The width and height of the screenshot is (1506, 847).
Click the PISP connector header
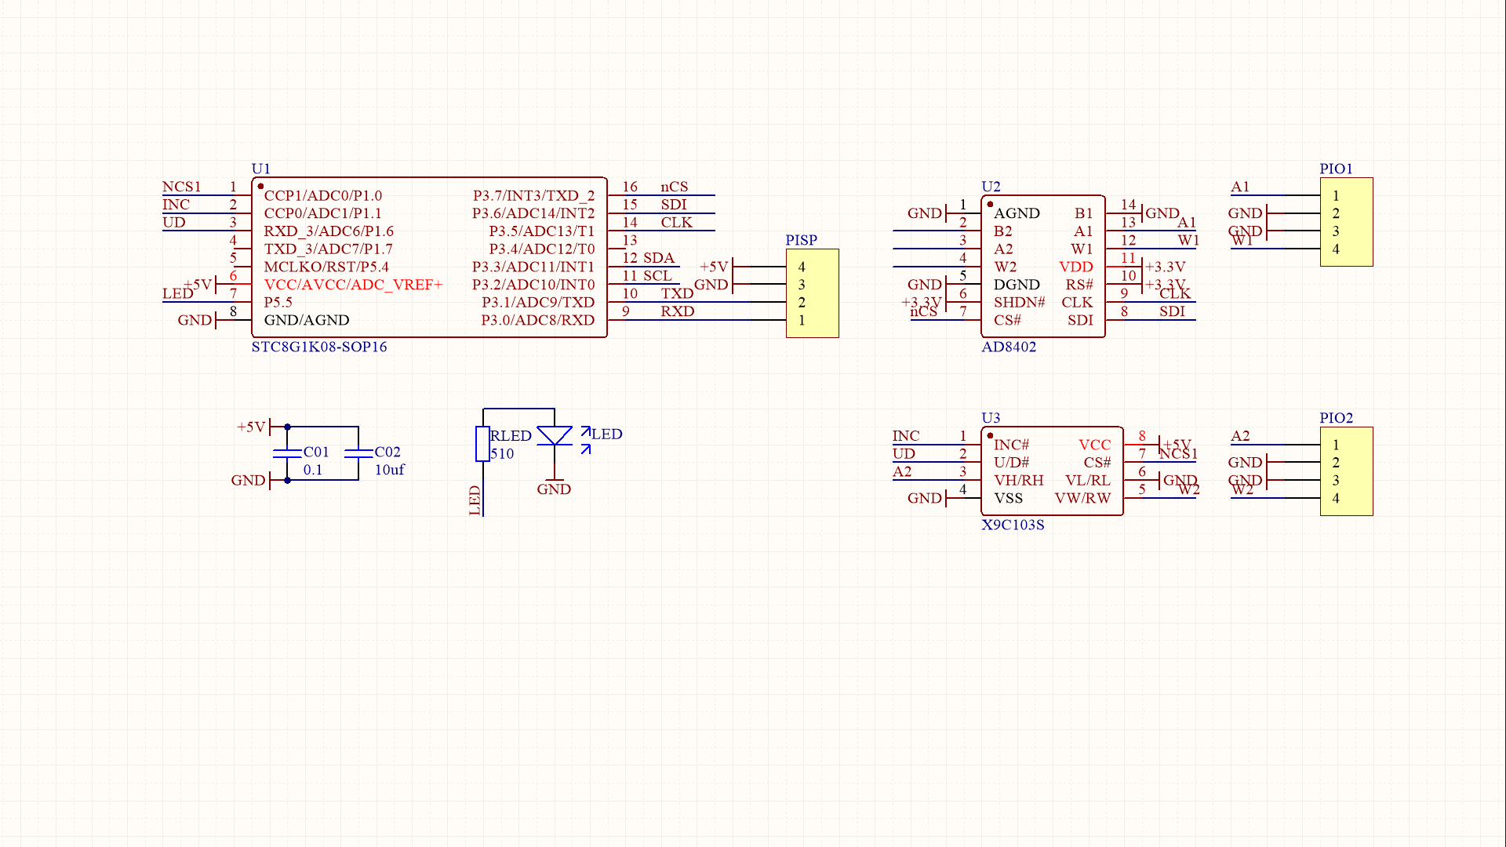point(812,293)
